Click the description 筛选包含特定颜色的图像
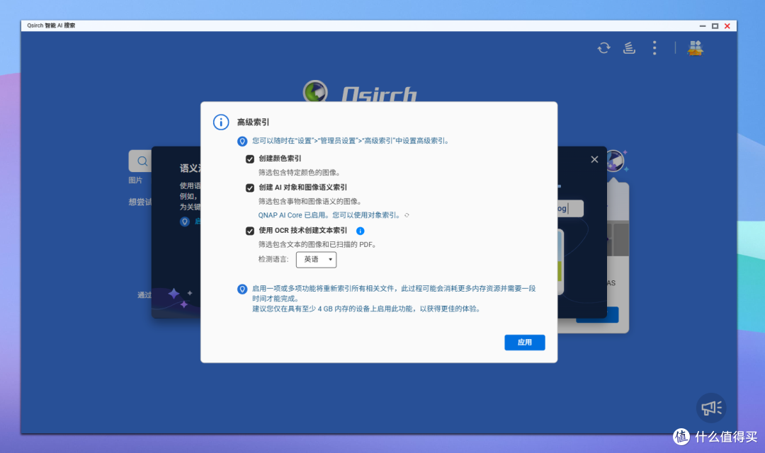The image size is (765, 453). click(299, 173)
